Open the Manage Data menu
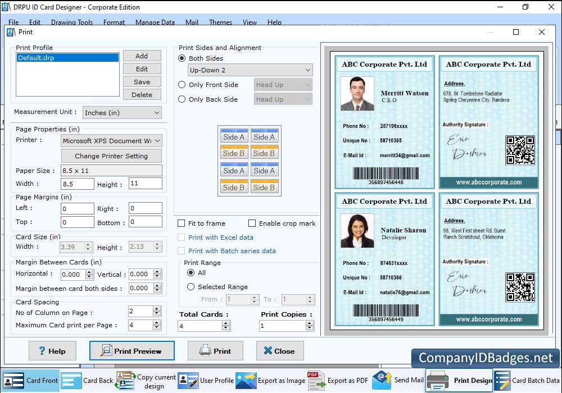 click(x=155, y=22)
